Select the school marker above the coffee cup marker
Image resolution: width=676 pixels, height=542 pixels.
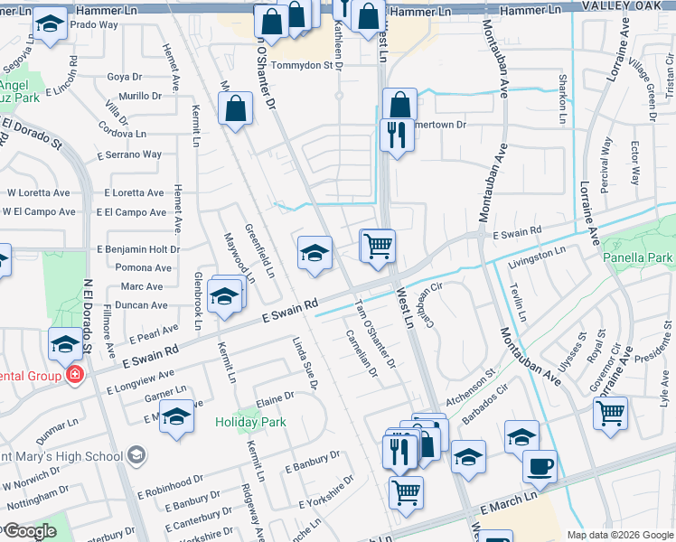coord(522,438)
